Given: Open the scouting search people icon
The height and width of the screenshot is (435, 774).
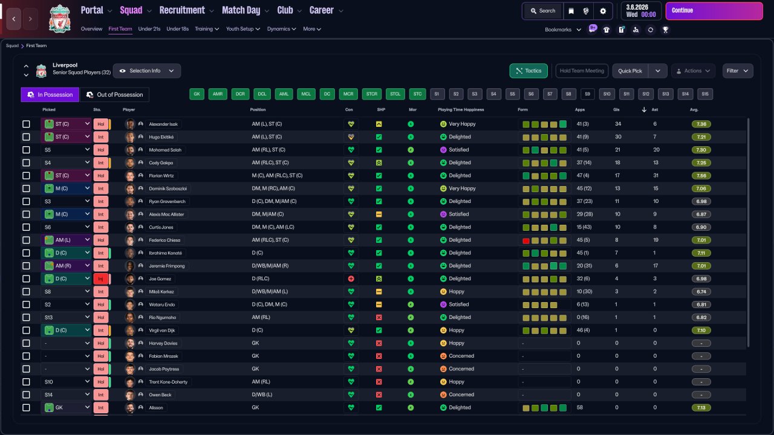Looking at the screenshot, I should click(x=636, y=30).
